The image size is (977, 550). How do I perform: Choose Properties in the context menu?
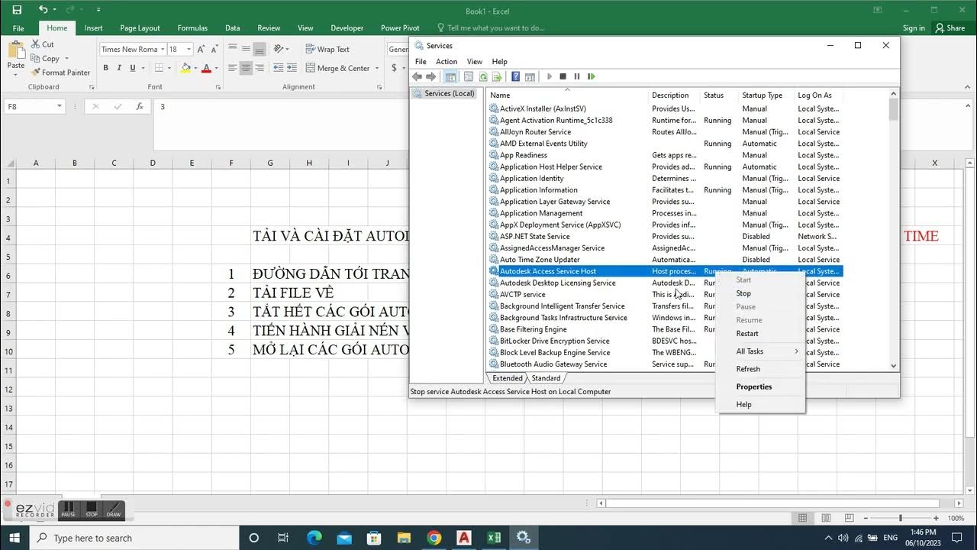coord(754,387)
